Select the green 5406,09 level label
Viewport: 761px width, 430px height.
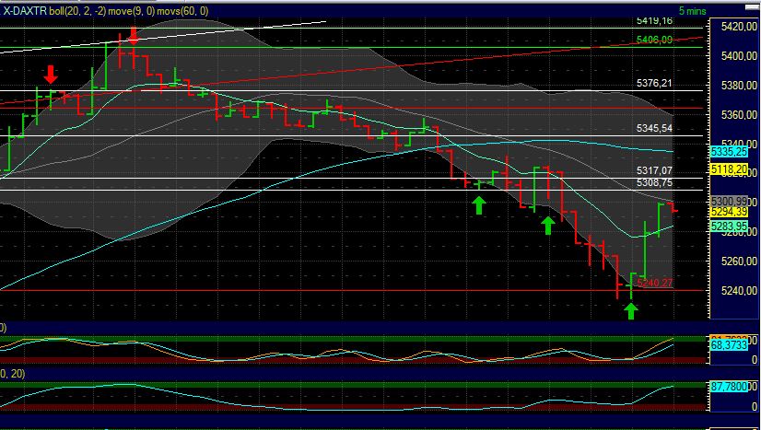(653, 39)
